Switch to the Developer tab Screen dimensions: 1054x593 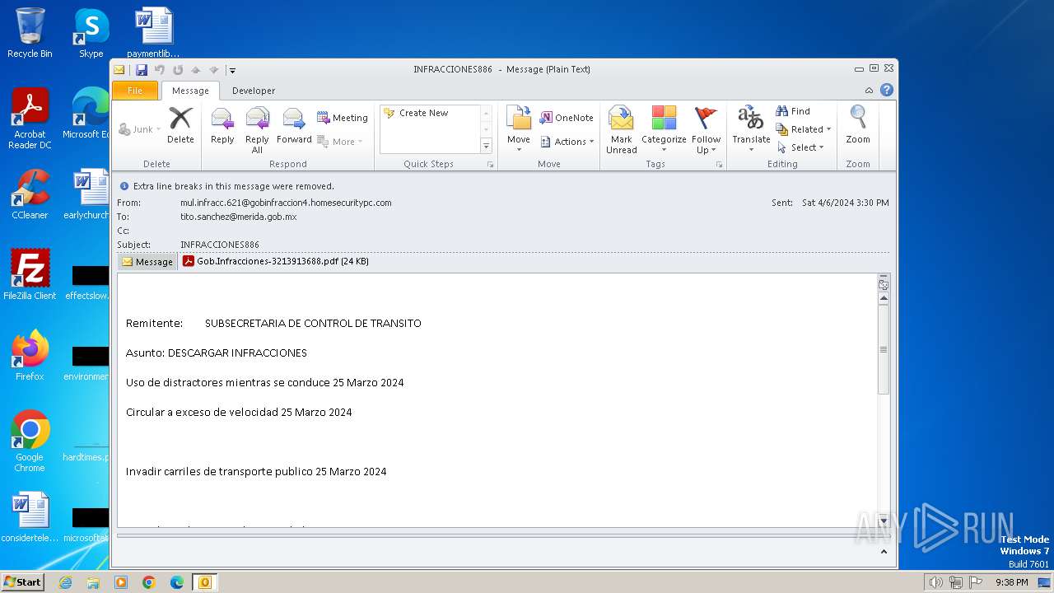click(x=254, y=91)
